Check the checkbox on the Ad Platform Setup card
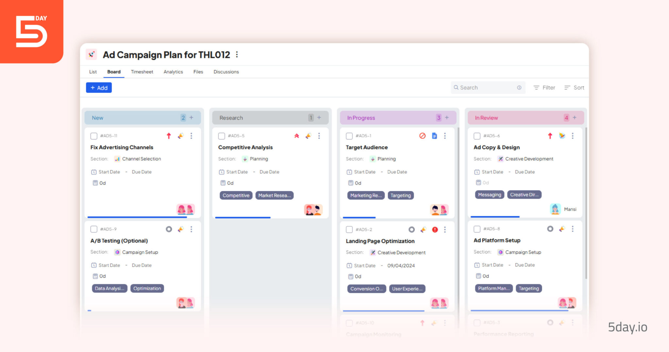Screen dimensions: 669x352 477,229
